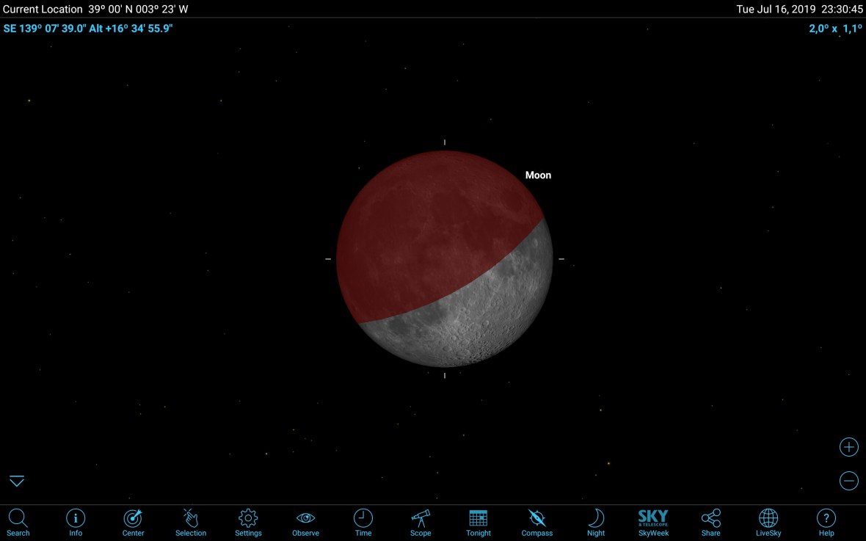The height and width of the screenshot is (541, 866).
Task: Tap the date and time display
Action: click(799, 10)
